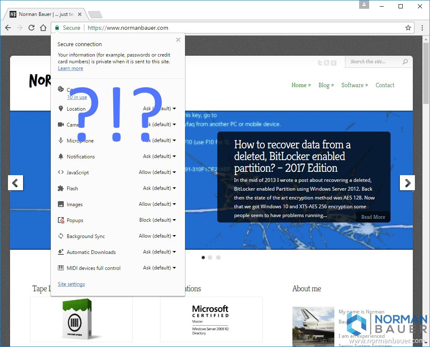The width and height of the screenshot is (430, 347).
Task: Open the Background Sync permission dropdown
Action: (x=157, y=236)
